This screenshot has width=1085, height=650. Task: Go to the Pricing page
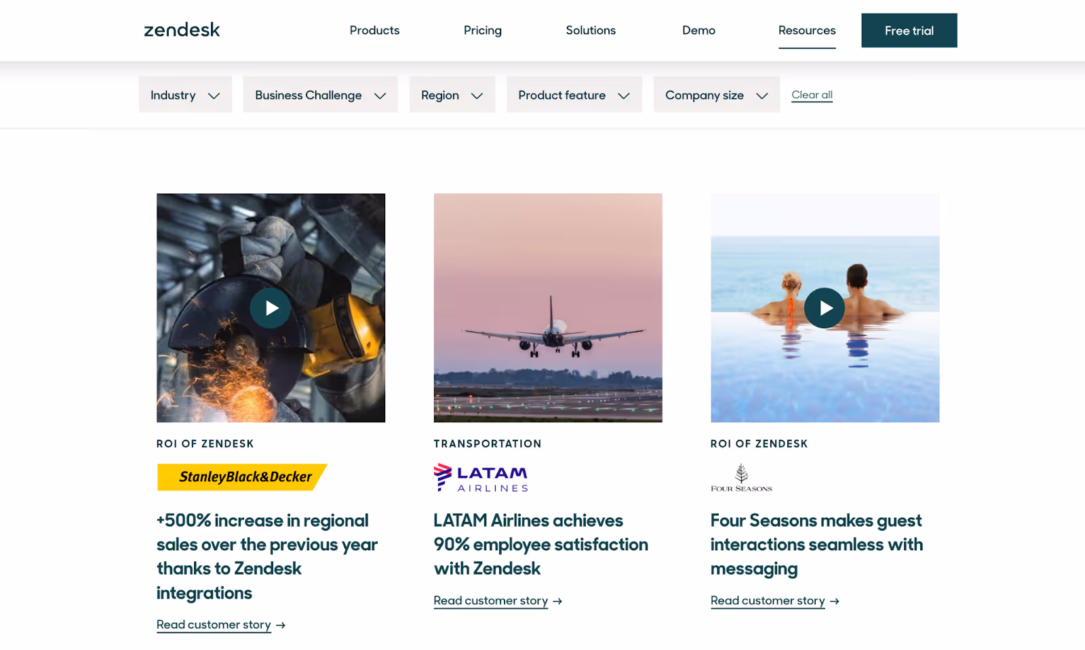[x=483, y=31]
